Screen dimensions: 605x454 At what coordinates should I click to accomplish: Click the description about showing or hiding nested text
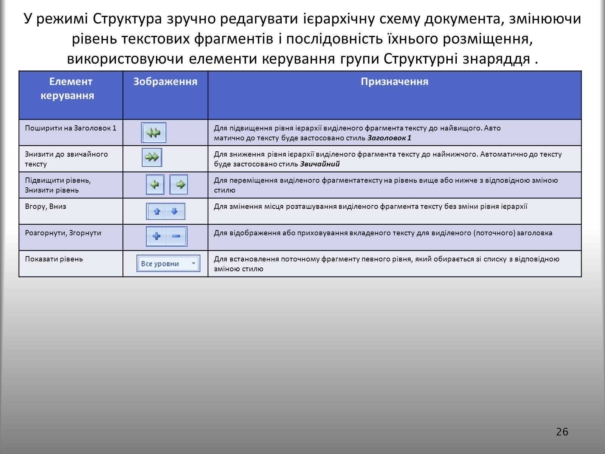click(x=383, y=233)
